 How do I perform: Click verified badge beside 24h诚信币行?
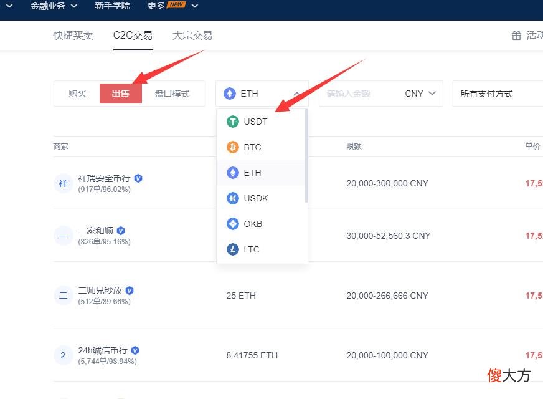(135, 350)
